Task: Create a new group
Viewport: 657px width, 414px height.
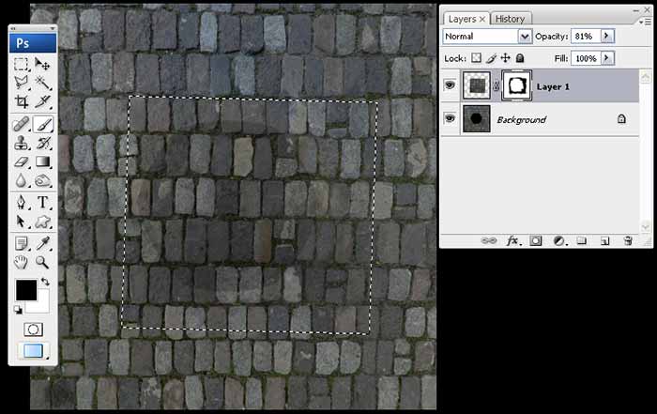Action: (x=581, y=240)
